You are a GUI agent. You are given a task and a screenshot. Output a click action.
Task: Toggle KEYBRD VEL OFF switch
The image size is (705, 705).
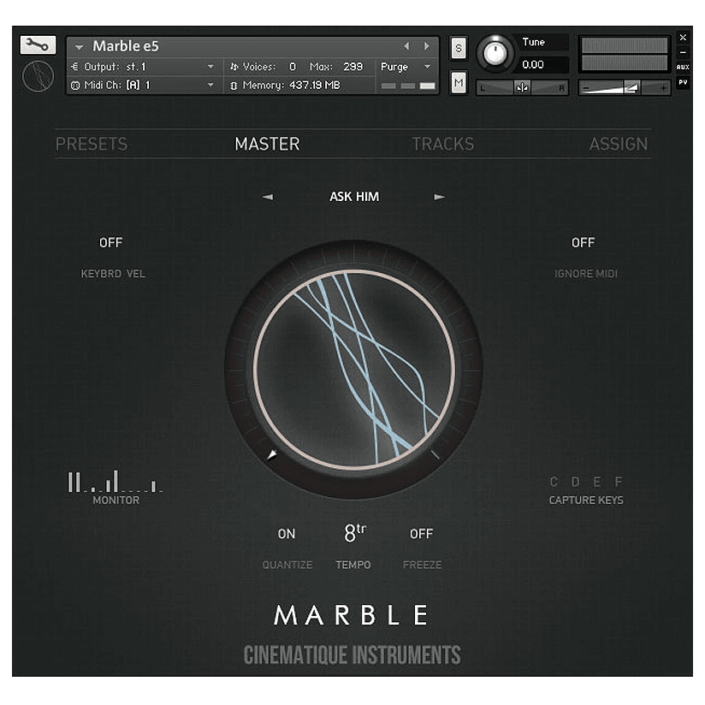110,243
